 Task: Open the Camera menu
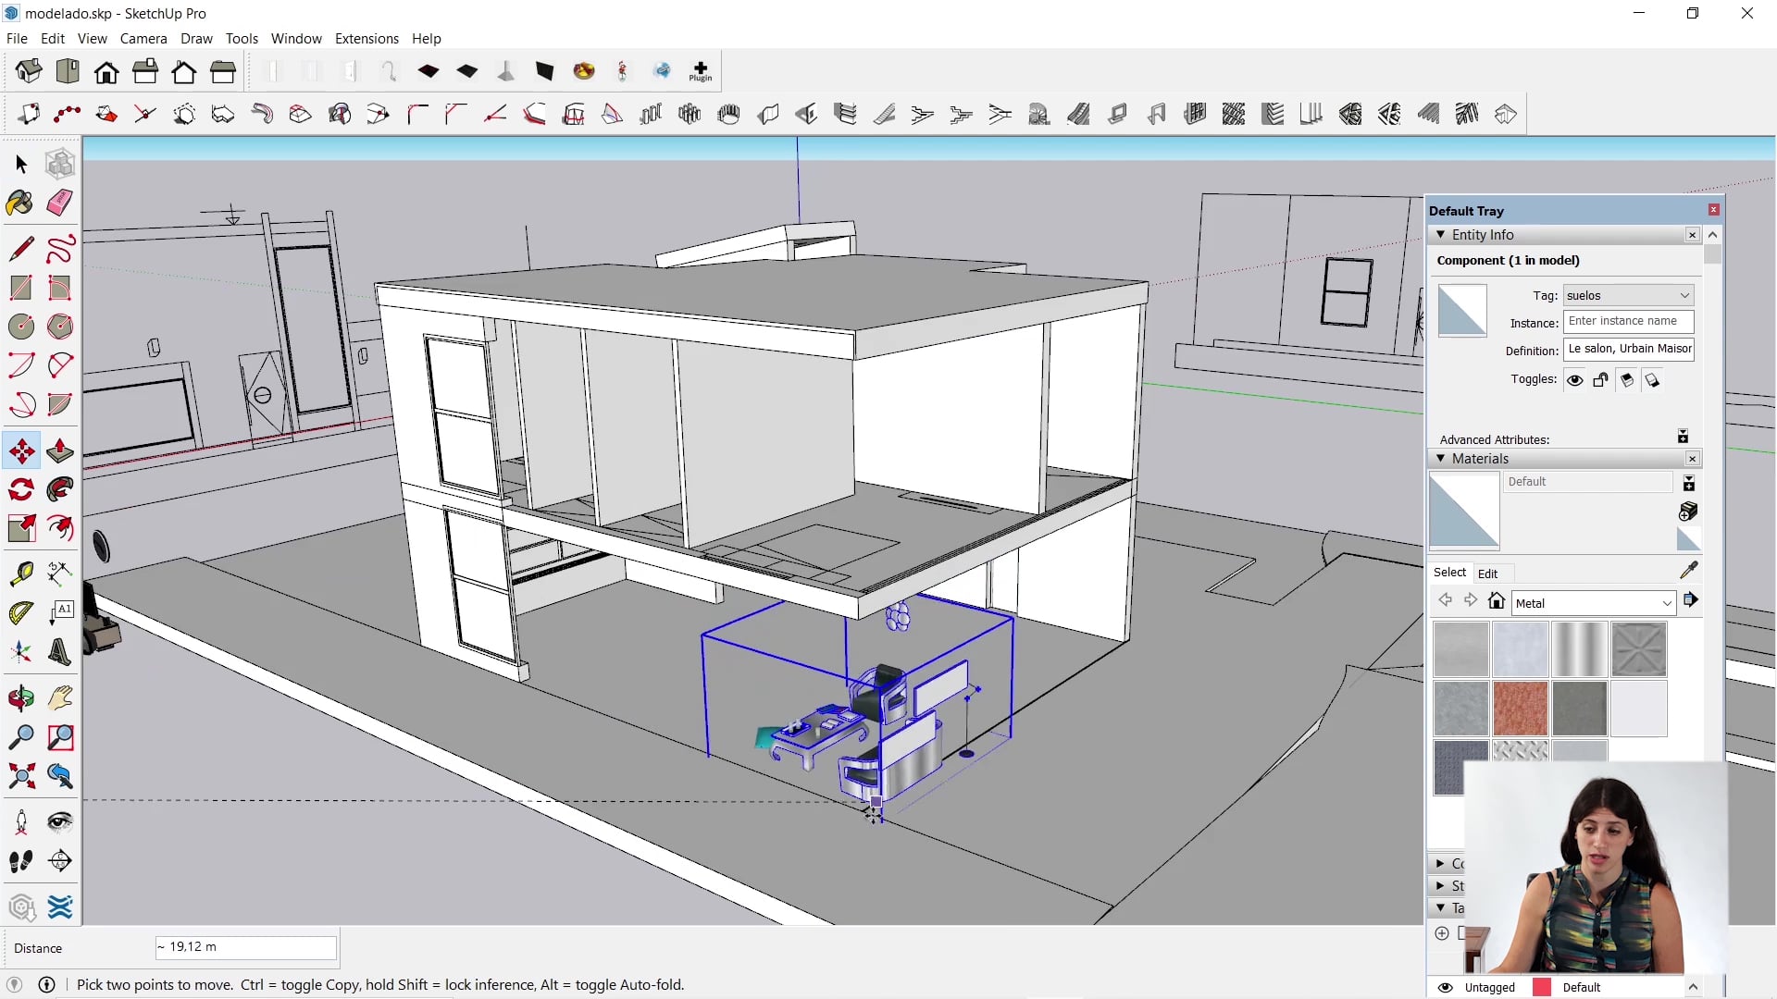143,38
